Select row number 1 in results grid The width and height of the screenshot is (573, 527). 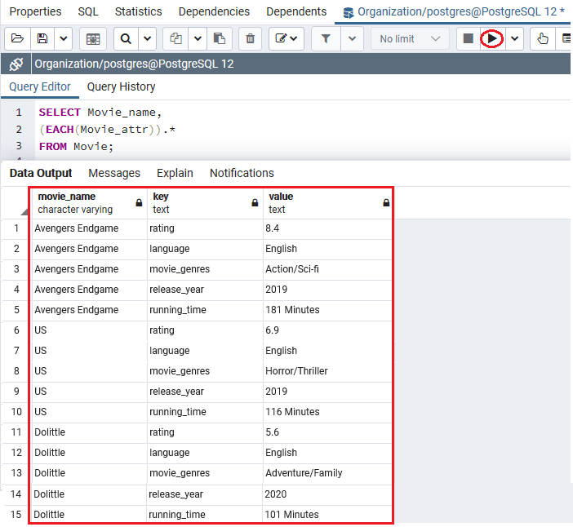(x=16, y=228)
